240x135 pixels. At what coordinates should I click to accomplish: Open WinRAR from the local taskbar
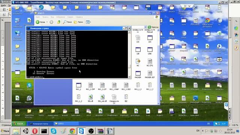click(x=100, y=131)
